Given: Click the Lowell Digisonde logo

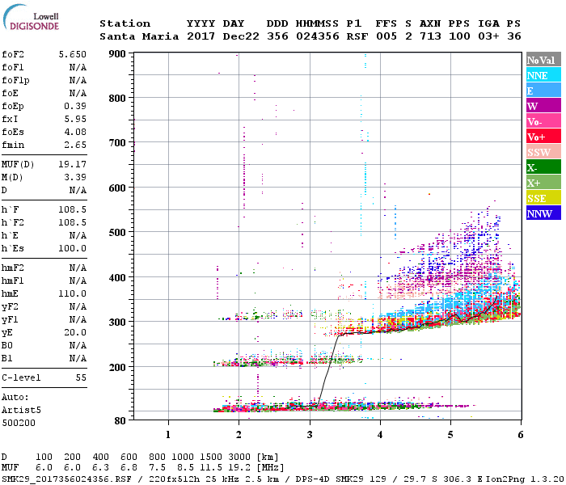Looking at the screenshot, I should pos(31,17).
